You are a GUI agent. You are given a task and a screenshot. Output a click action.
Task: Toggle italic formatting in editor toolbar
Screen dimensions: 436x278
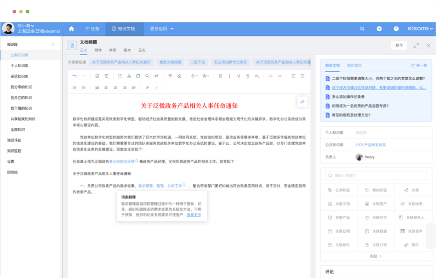click(230, 76)
